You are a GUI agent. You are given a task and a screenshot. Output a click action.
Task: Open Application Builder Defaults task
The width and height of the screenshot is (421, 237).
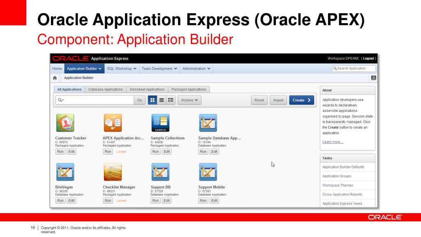tap(343, 167)
